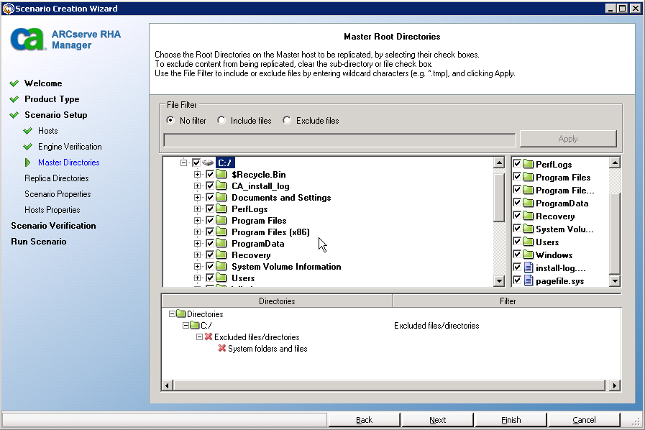Select the Exclude files radio button
Viewport: 645px width, 430px height.
click(285, 120)
